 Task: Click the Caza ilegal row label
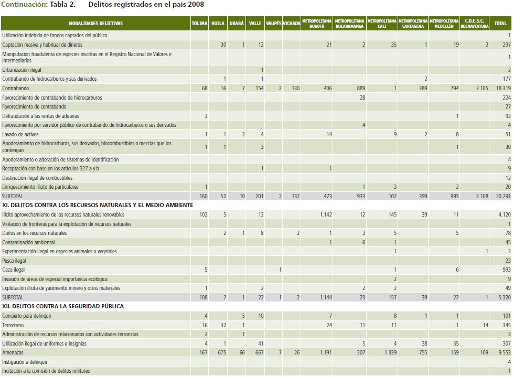tap(14, 270)
